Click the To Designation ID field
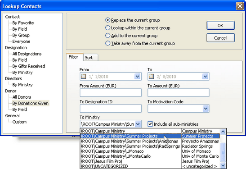 pos(111,109)
